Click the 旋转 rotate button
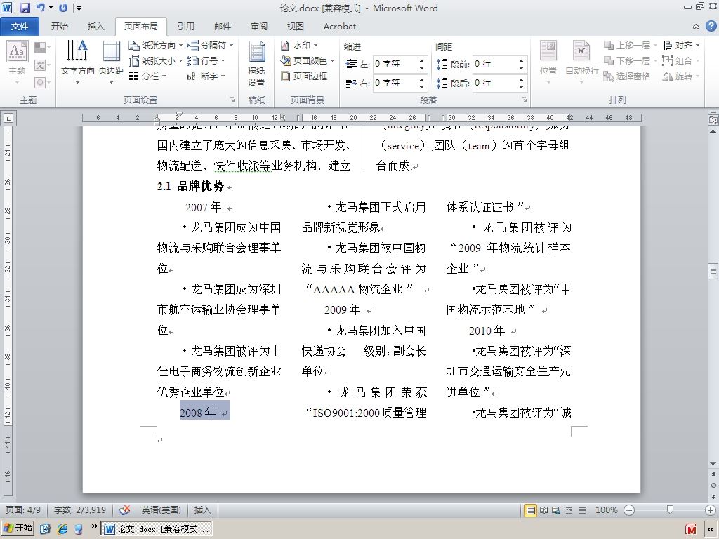 point(681,76)
